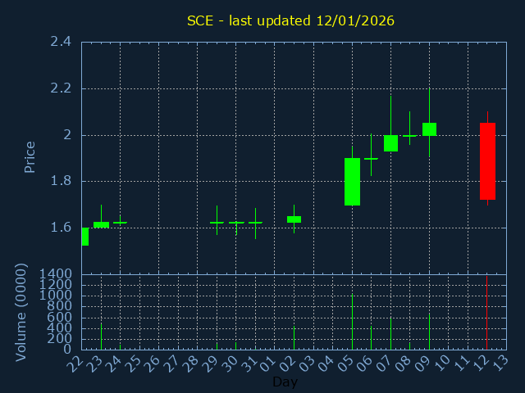The height and width of the screenshot is (393, 525).
Task: Click the 2.4 price tick label
Action: [60, 42]
